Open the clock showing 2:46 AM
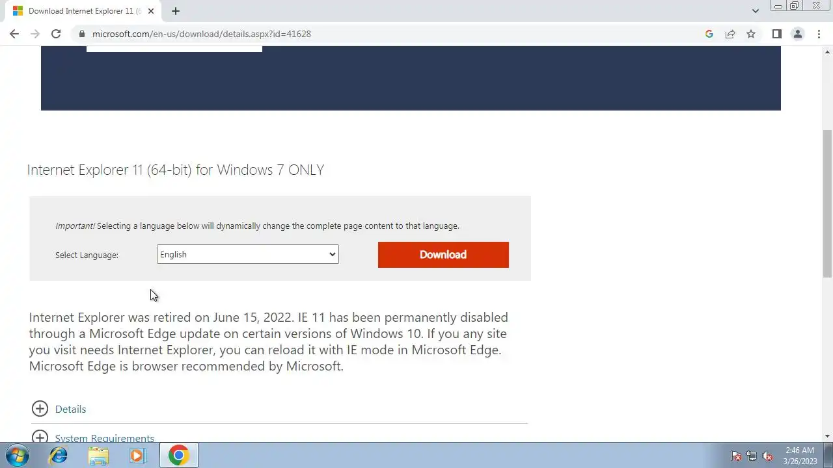The height and width of the screenshot is (468, 833). (x=800, y=456)
